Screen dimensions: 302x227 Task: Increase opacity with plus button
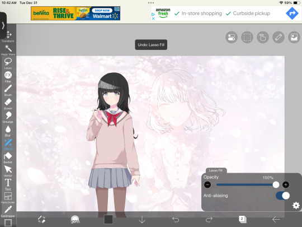click(x=286, y=185)
